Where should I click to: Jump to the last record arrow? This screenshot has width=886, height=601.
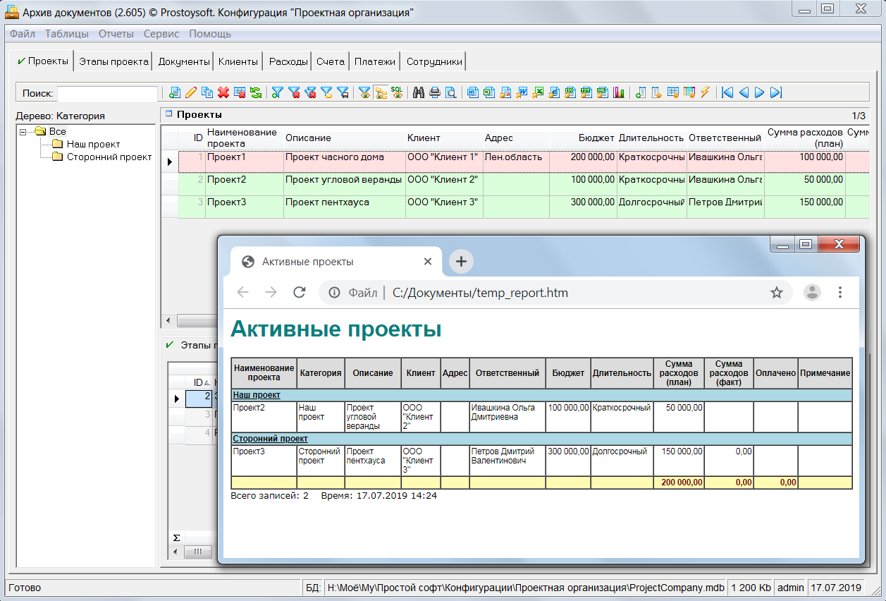point(775,92)
